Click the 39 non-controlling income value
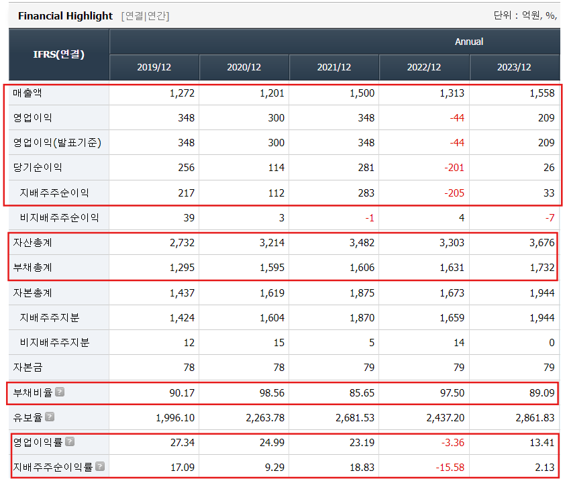Viewport: 563px width, 479px height. pos(189,218)
